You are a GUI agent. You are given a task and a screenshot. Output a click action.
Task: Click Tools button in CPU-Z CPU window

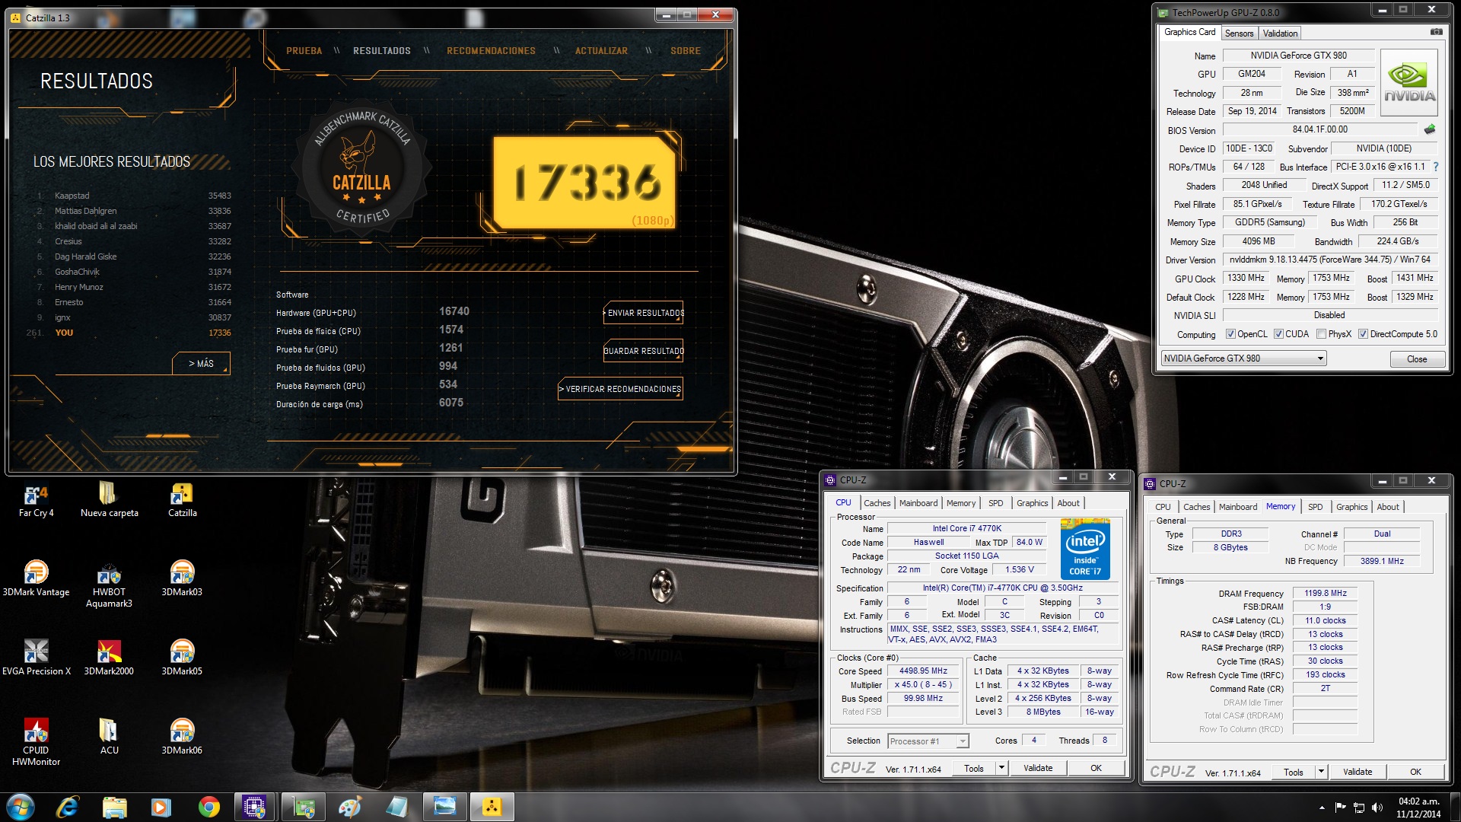pyautogui.click(x=973, y=768)
